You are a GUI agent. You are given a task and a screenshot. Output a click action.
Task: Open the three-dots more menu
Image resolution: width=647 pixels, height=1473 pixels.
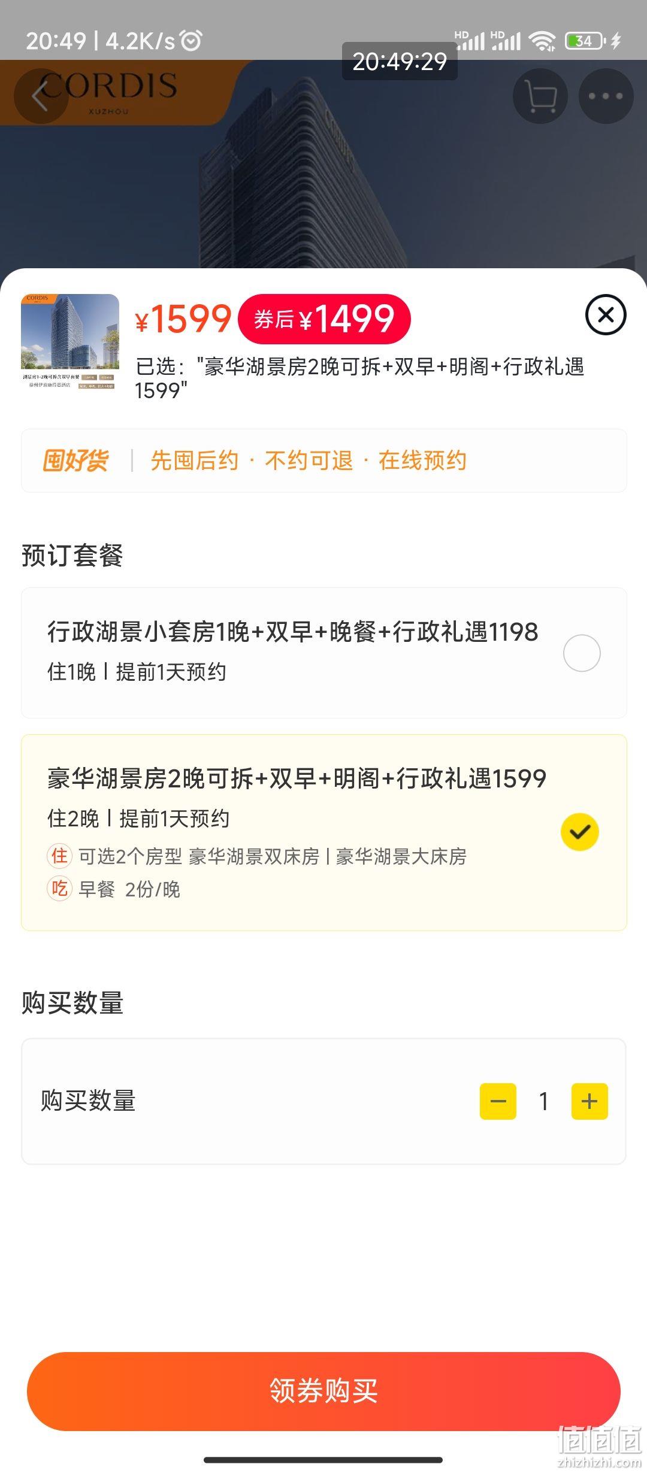[x=606, y=96]
